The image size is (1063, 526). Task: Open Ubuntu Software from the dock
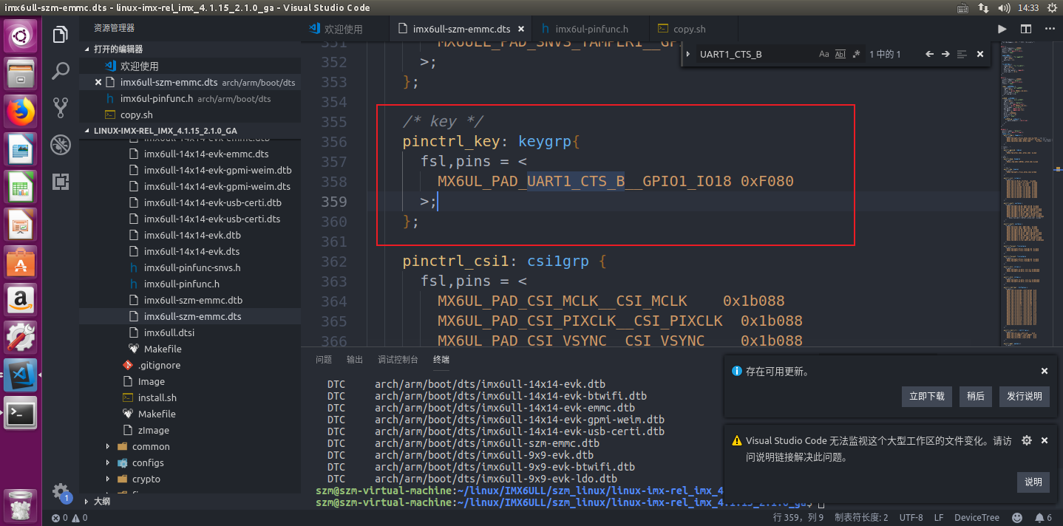(x=21, y=262)
